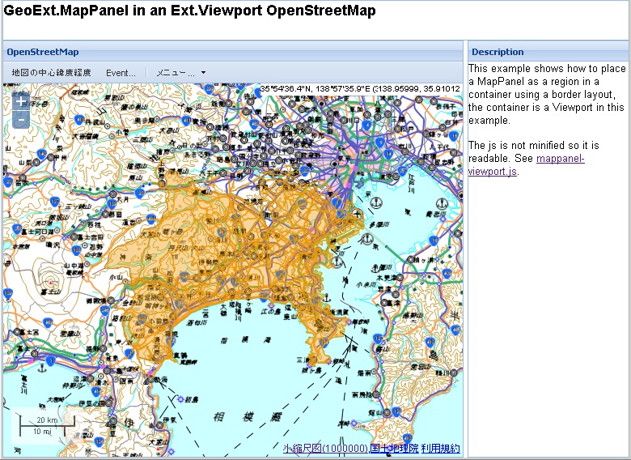Viewport: 631px width, 460px height.
Task: Click the page title heading text
Action: [x=190, y=11]
